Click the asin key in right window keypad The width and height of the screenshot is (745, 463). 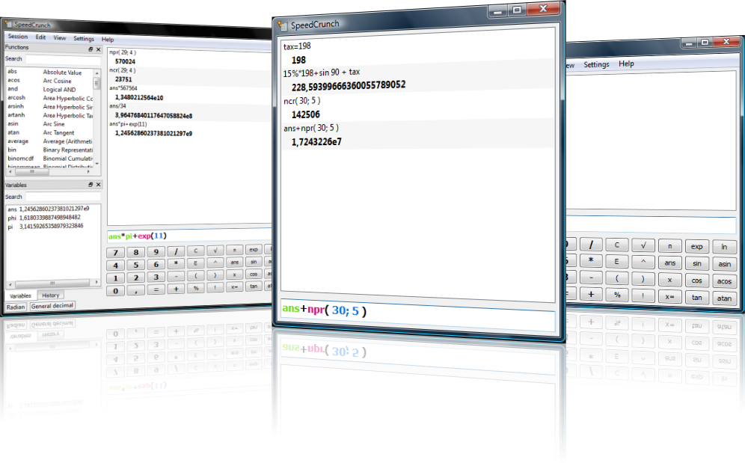click(x=724, y=264)
